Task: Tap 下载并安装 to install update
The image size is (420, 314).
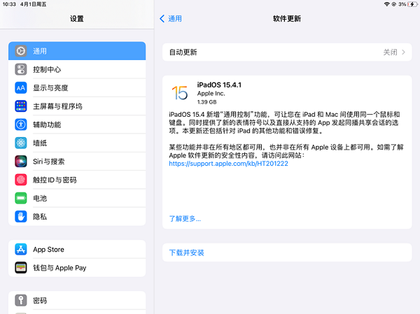Action: (x=287, y=252)
